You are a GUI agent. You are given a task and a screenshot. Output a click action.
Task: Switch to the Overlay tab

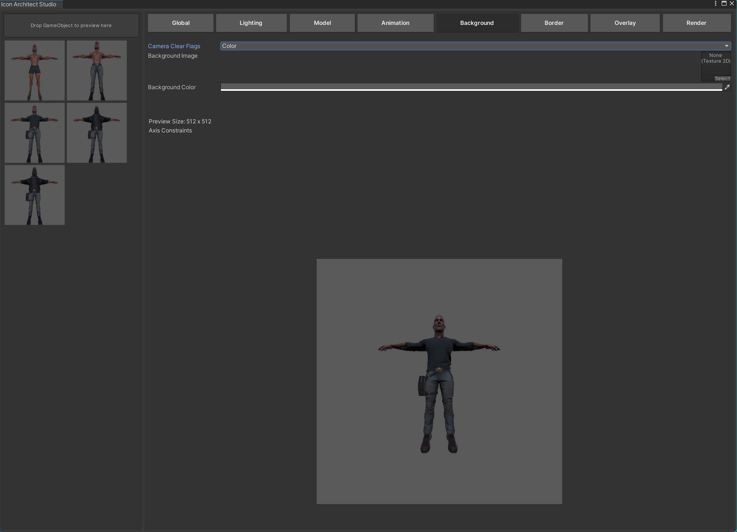tap(625, 23)
